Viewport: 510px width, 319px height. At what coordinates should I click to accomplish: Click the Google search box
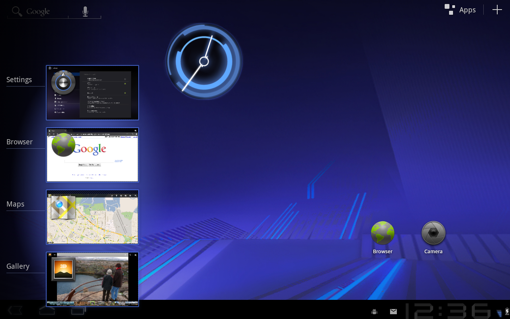click(38, 12)
